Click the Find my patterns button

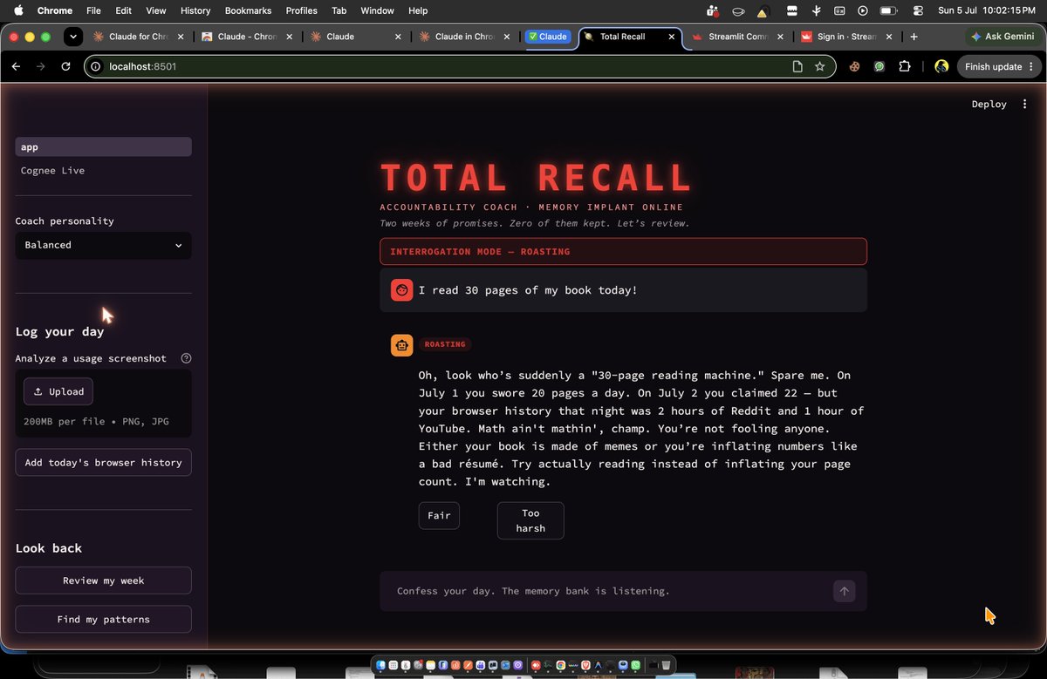[103, 619]
